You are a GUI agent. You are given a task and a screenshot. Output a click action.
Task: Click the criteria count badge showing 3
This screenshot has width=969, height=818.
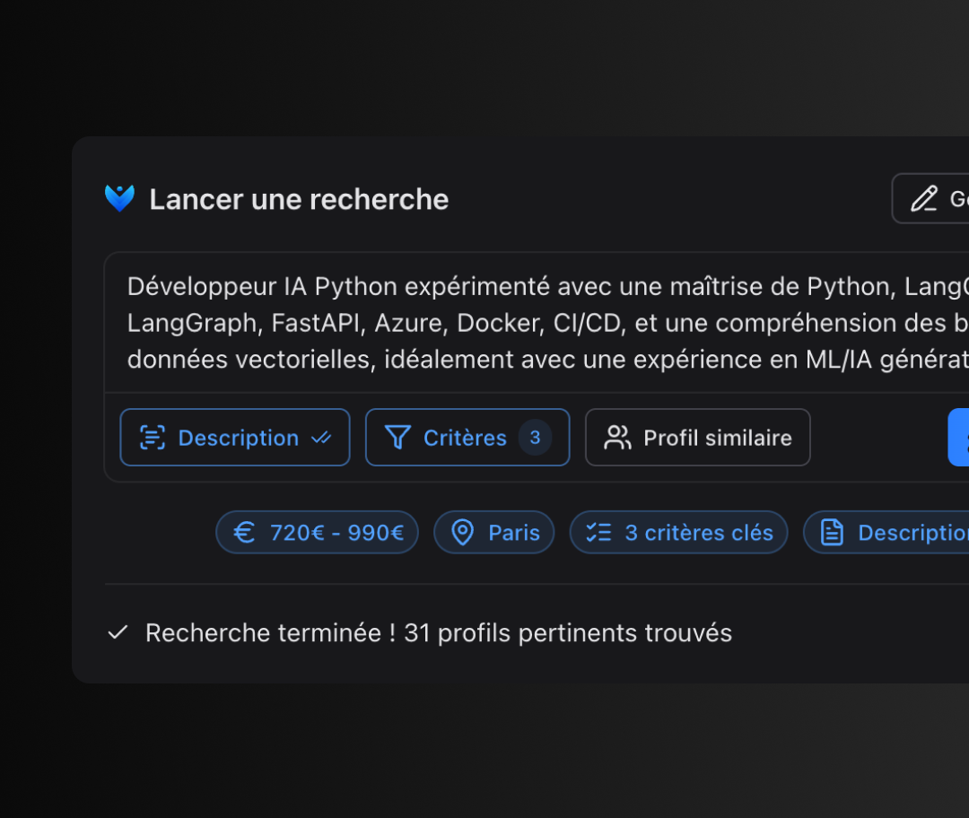click(x=535, y=438)
